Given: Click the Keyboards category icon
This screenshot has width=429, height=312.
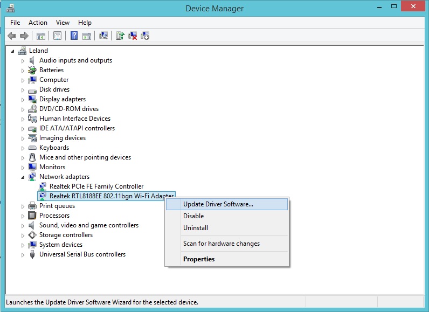Looking at the screenshot, I should point(32,148).
